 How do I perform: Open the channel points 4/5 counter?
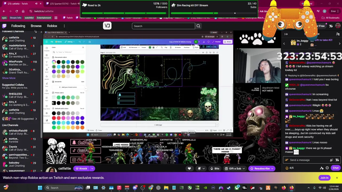click(290, 168)
